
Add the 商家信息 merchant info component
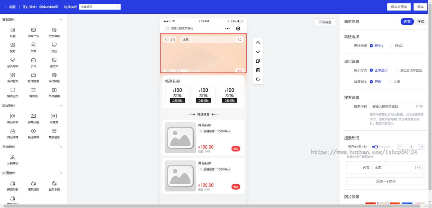(54, 134)
